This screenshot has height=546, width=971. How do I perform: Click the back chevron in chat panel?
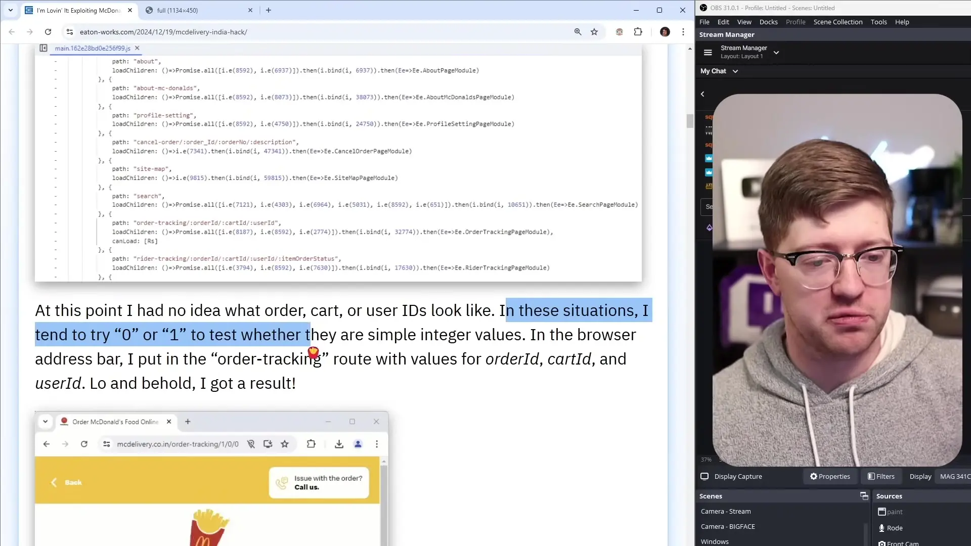click(702, 94)
